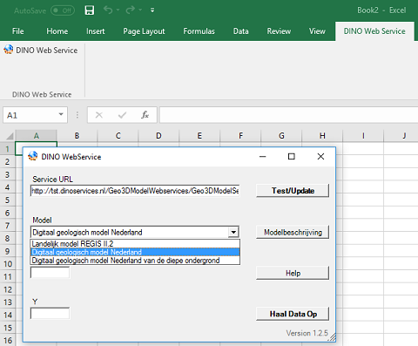This screenshot has width=418, height=346.
Task: Click the Modelbeschrijving button
Action: (293, 232)
